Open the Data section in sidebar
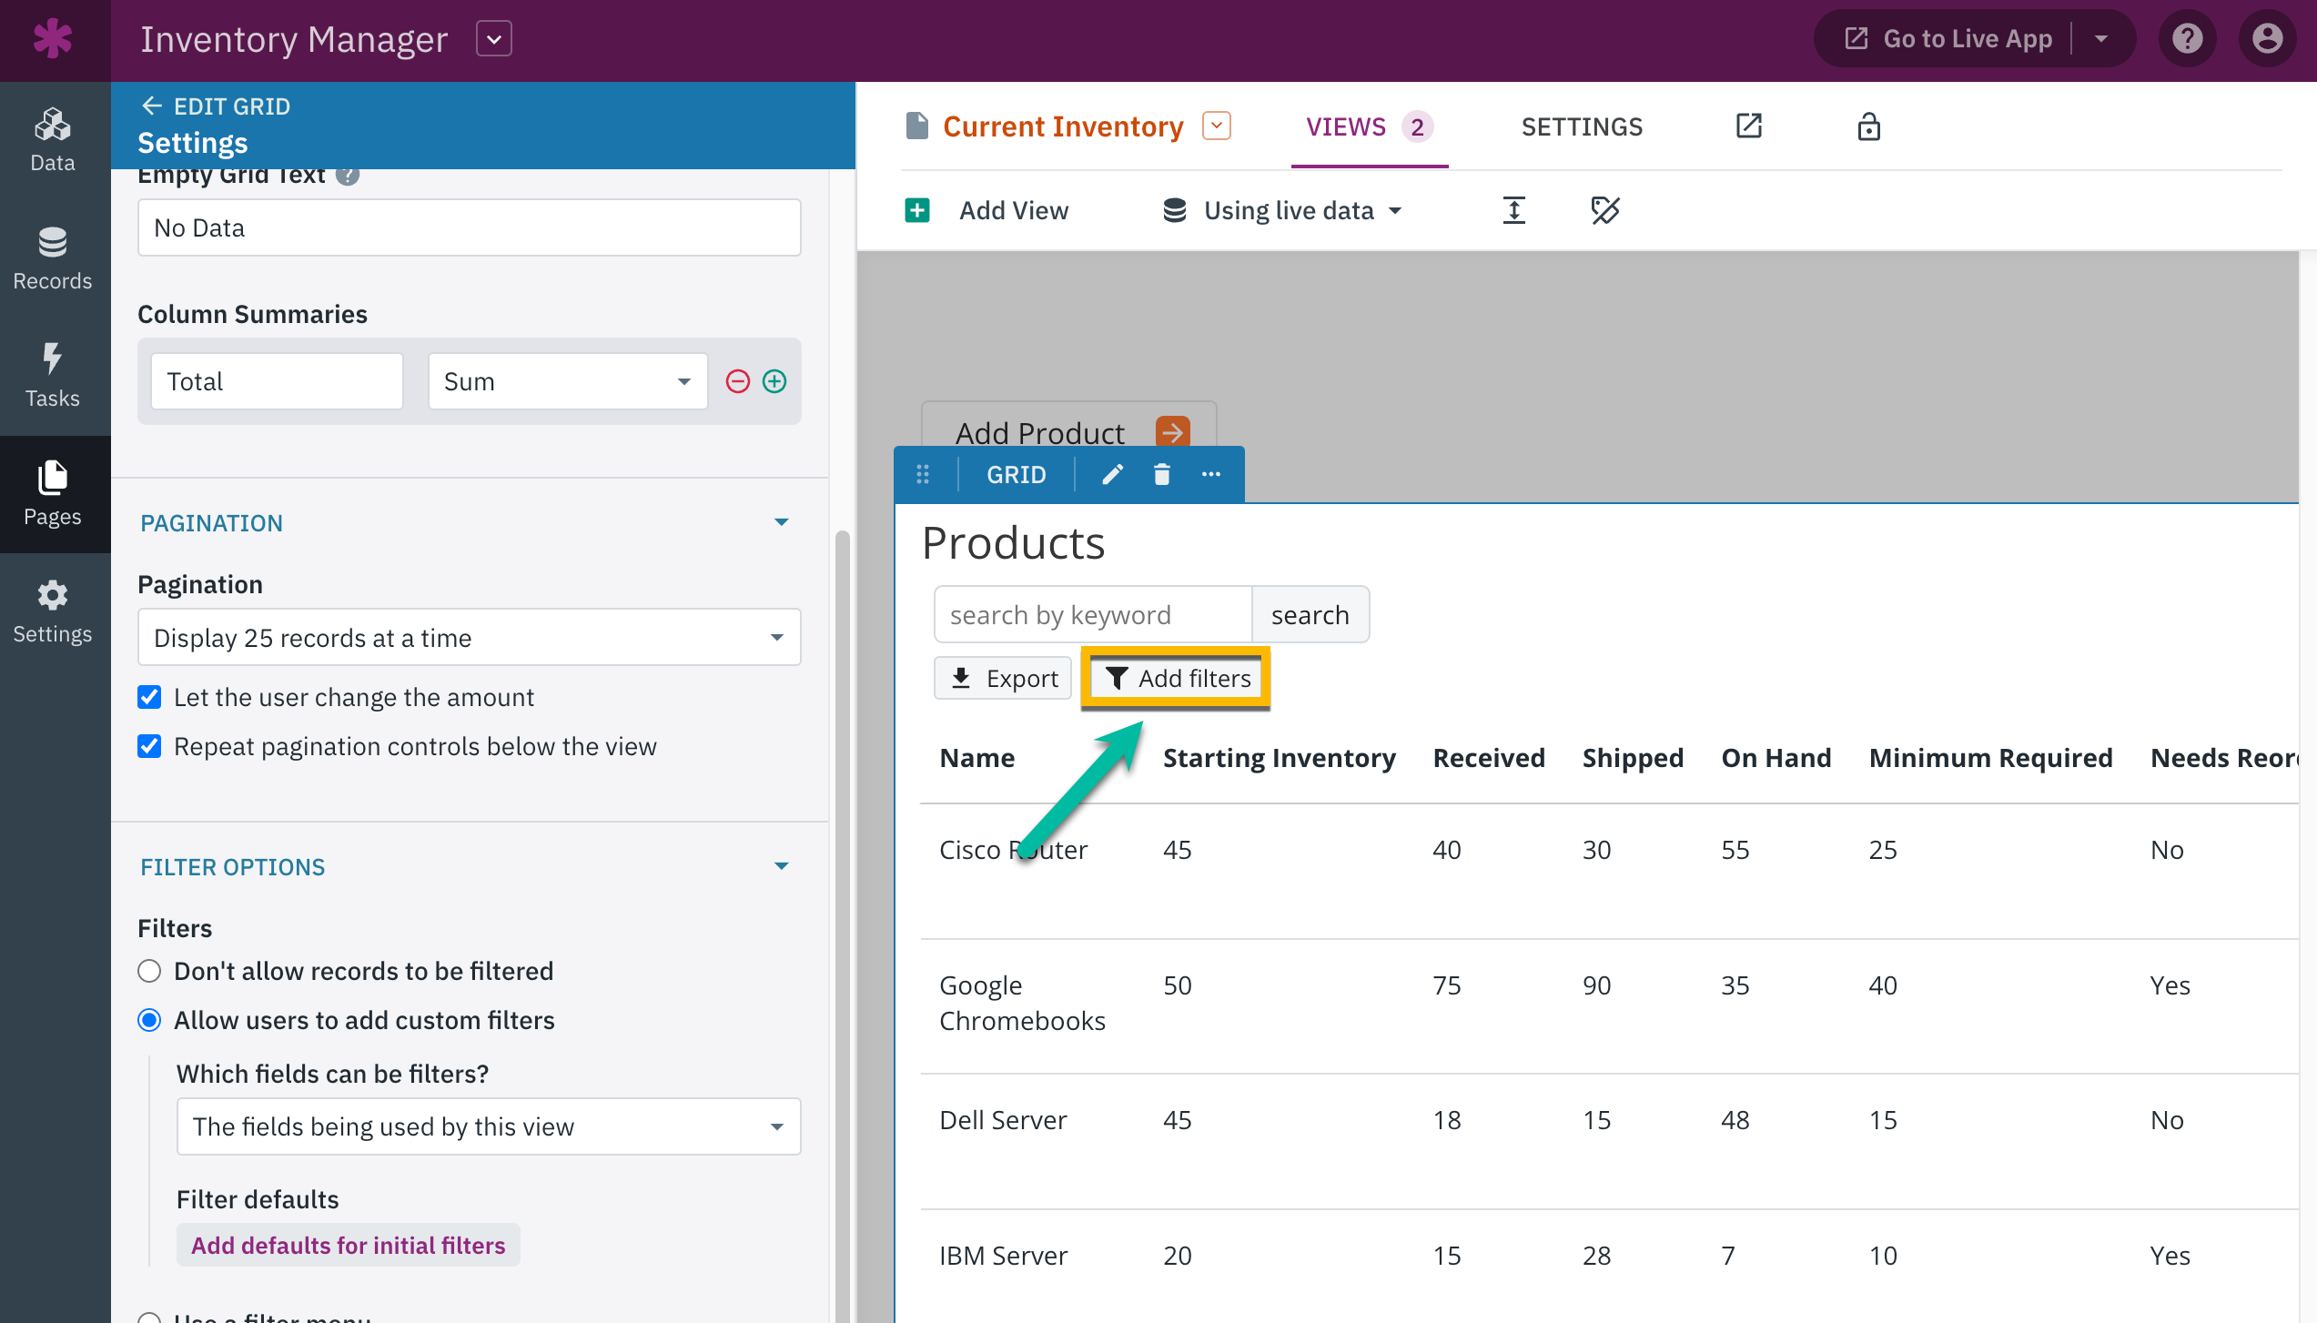Viewport: 2317px width, 1323px height. (53, 141)
